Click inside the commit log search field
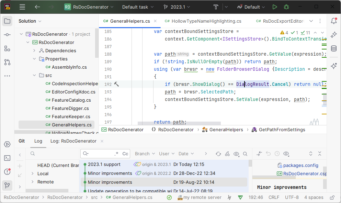341x203 pixels. point(100,154)
